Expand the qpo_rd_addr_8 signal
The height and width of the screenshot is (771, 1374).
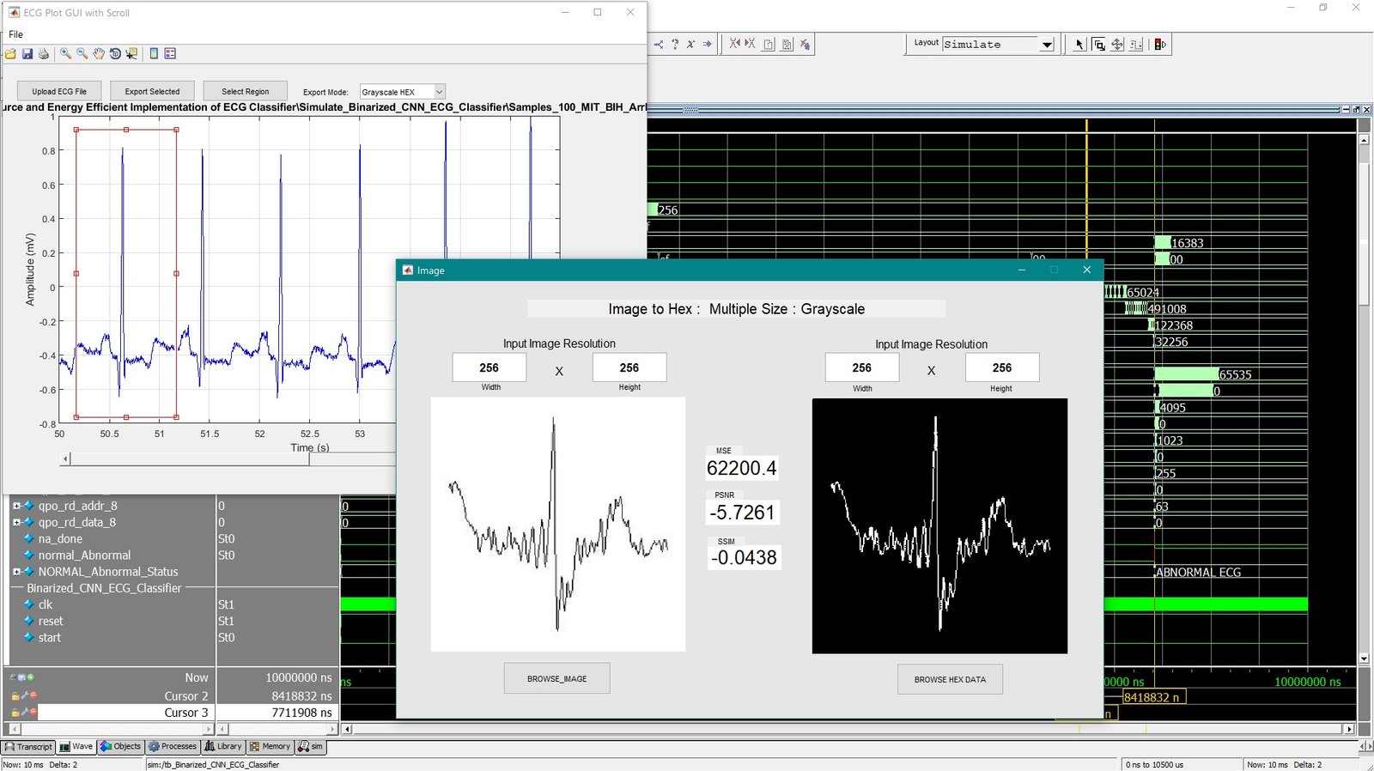pos(16,507)
